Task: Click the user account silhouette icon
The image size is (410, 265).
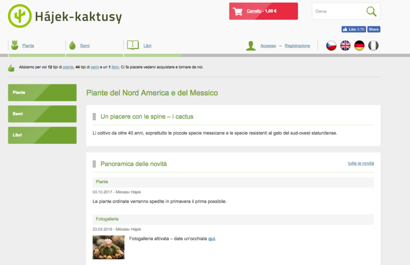Action: [x=251, y=46]
